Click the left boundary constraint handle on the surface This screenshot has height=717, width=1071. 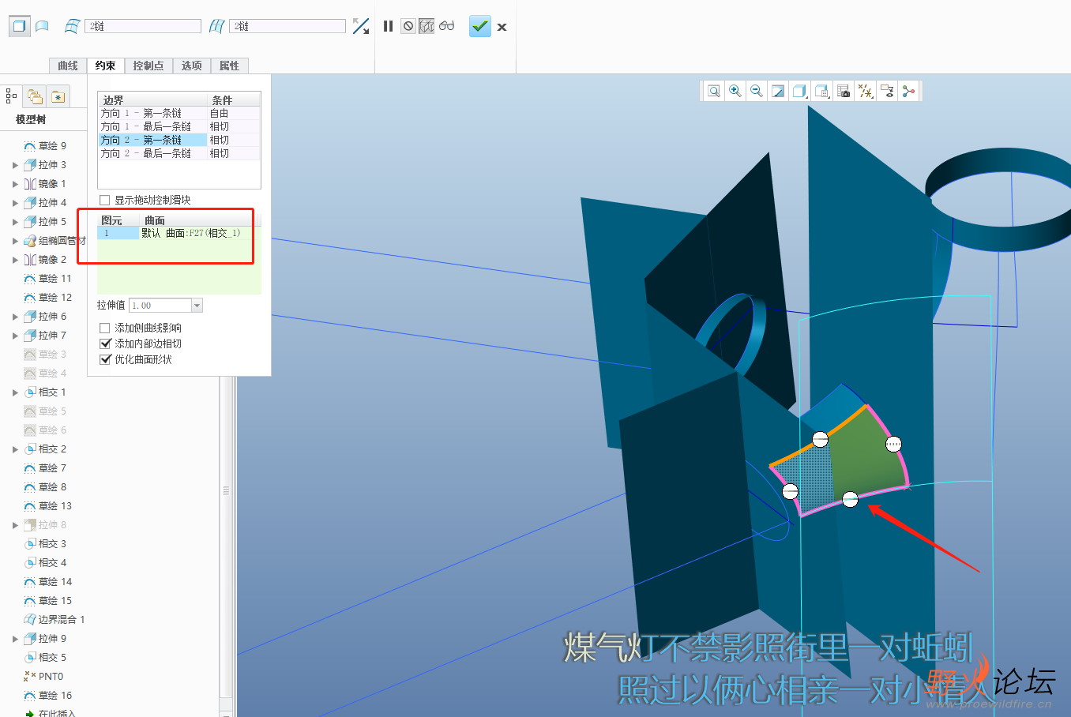click(x=790, y=491)
